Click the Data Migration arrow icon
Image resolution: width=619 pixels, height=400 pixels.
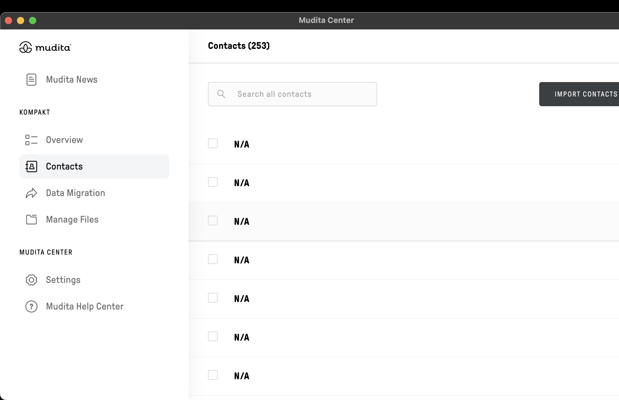point(31,193)
